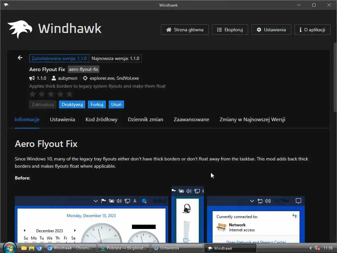Screen dimensions: 337x253
Task: Open the Dziennik zmian tab
Action: 145,119
